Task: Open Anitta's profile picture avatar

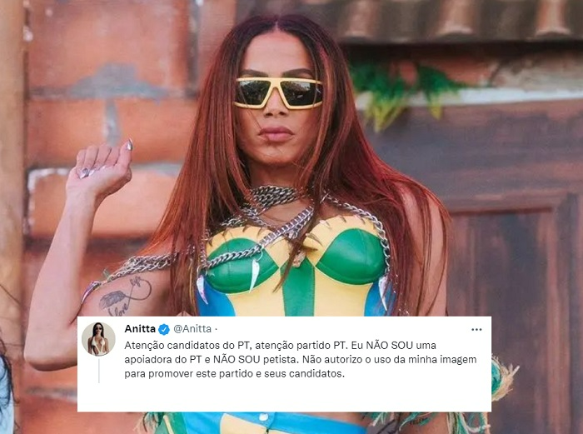Action: [x=98, y=339]
